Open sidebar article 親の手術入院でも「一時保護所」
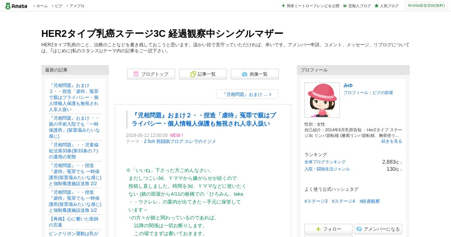The height and width of the screenshot is (237, 451). click(74, 127)
